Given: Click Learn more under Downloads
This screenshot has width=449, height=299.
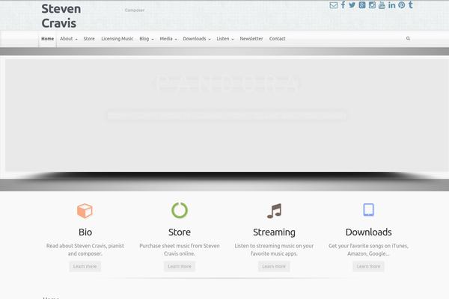Looking at the screenshot, I should [x=368, y=266].
